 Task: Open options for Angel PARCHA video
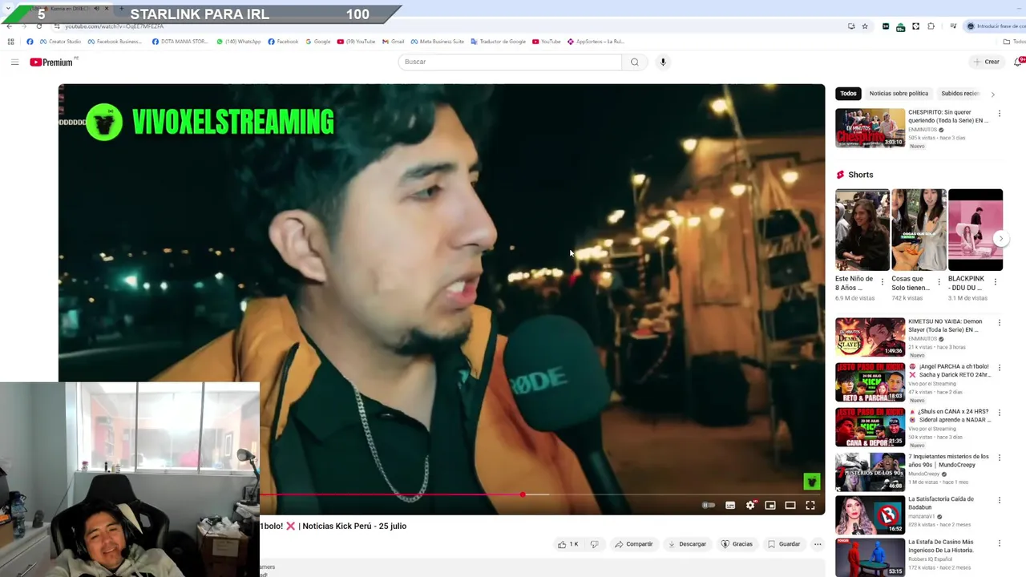(x=999, y=368)
